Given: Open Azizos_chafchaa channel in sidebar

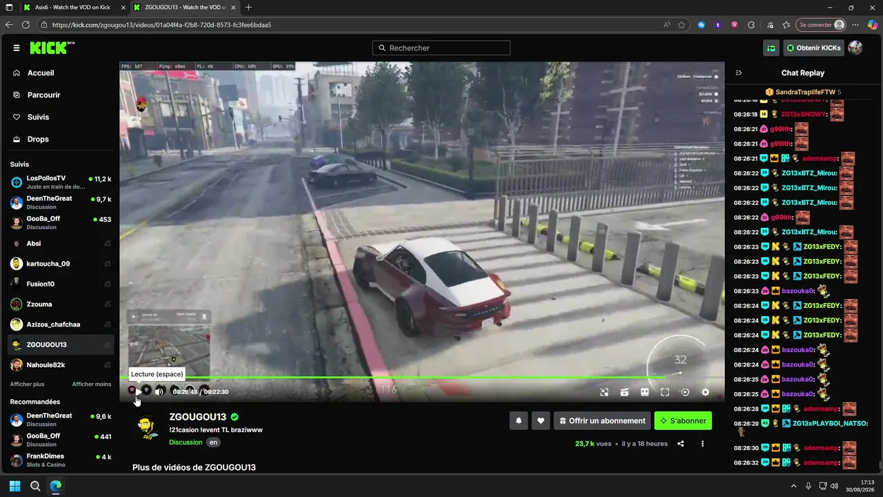Looking at the screenshot, I should (61, 324).
